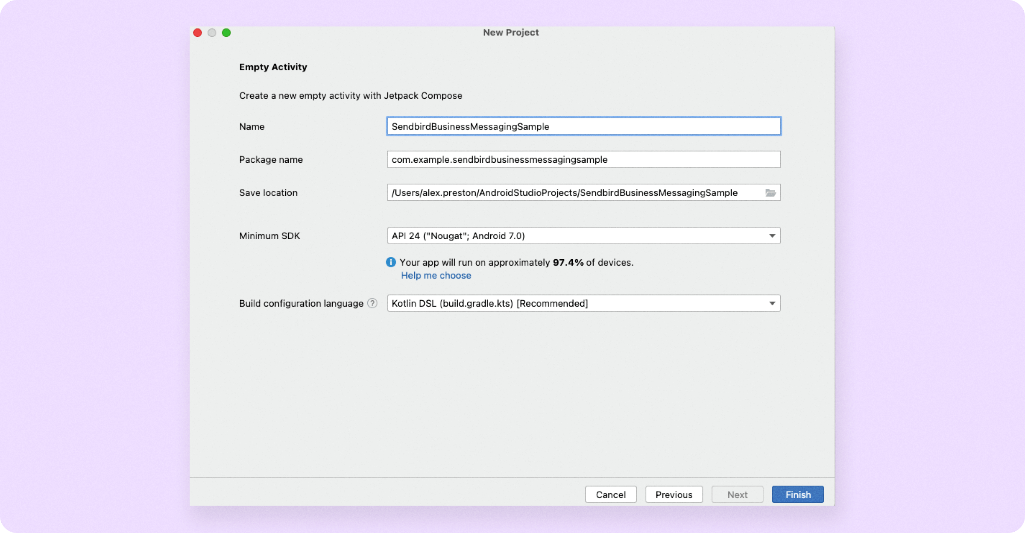Select the SendbirdBusinessMessagingSample Name field

pyautogui.click(x=583, y=126)
